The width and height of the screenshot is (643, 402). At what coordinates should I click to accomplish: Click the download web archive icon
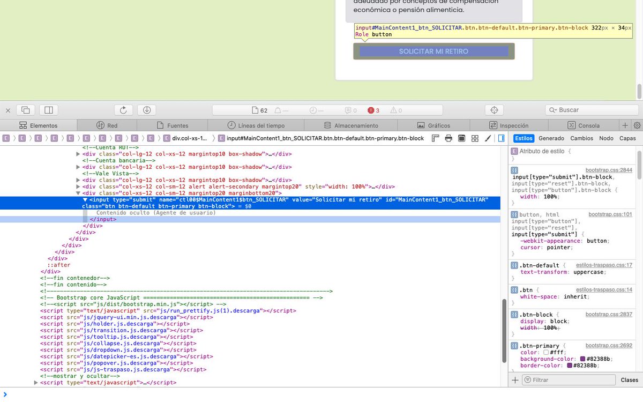point(146,110)
